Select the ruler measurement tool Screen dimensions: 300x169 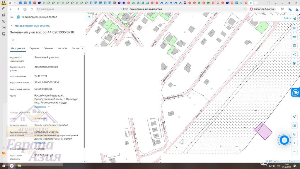pyautogui.click(x=294, y=37)
